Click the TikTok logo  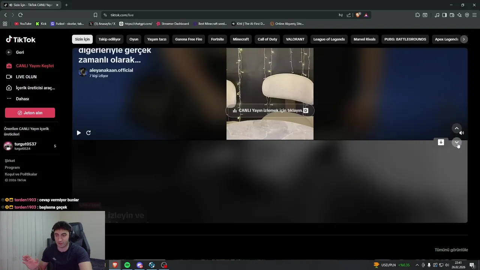21,39
